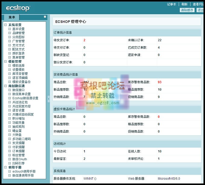205x185 pixels.
Task: Open 抽奖规则 menu item
Action: coord(18,127)
